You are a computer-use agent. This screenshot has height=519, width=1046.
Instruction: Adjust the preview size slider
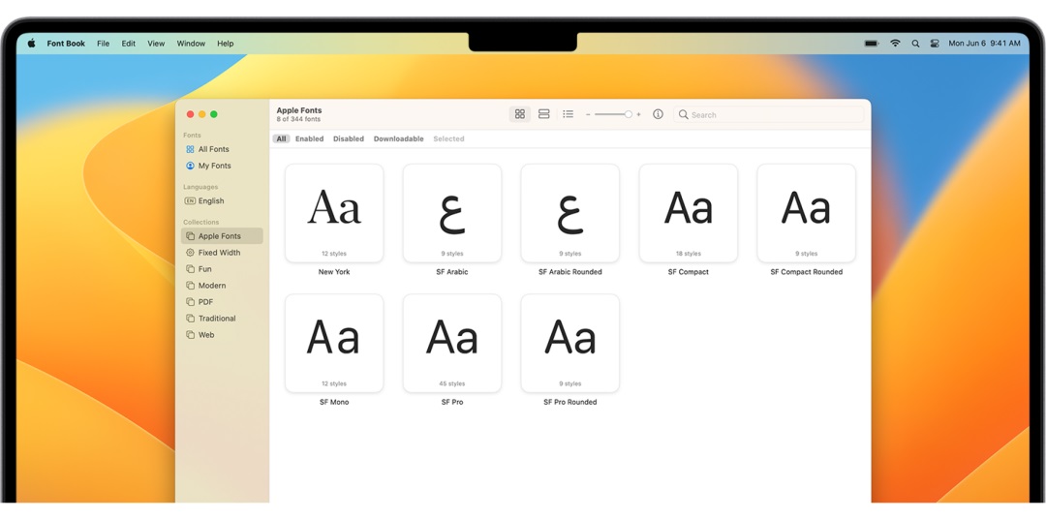[613, 114]
